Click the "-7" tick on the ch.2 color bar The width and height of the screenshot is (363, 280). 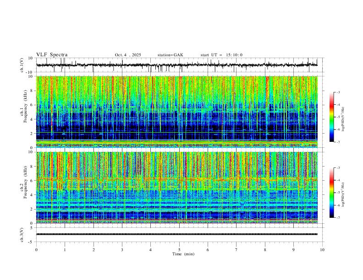coord(338,217)
